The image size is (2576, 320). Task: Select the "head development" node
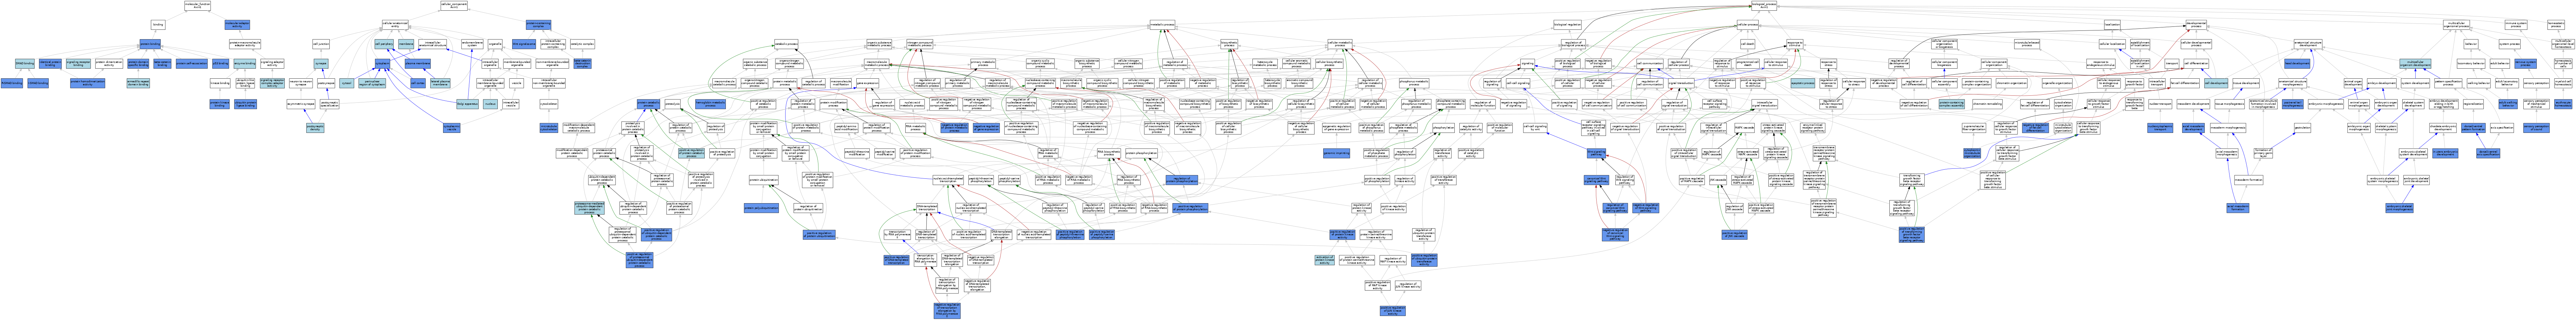point(2297,64)
